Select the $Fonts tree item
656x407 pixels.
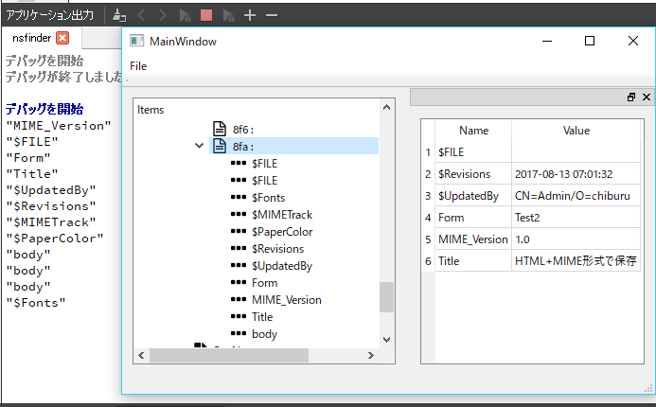tap(268, 198)
